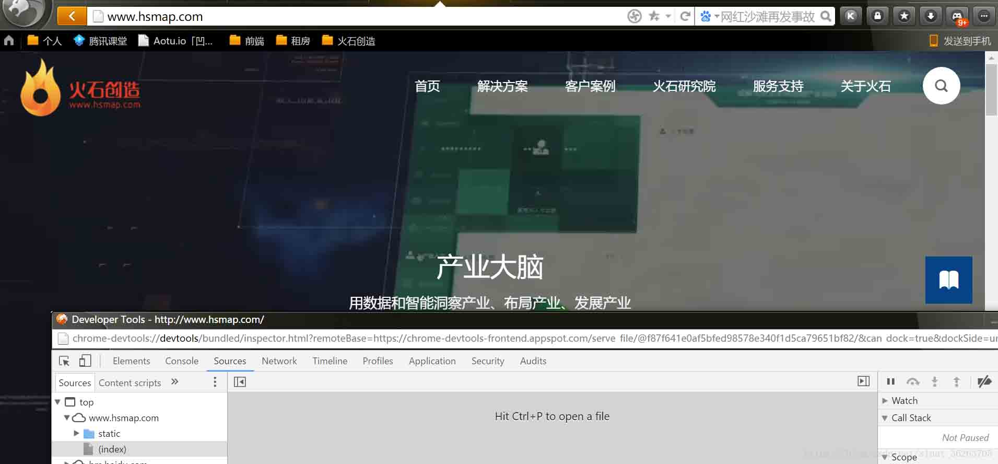Open the 解决方案 navigation item
This screenshot has height=464, width=998.
tap(502, 86)
